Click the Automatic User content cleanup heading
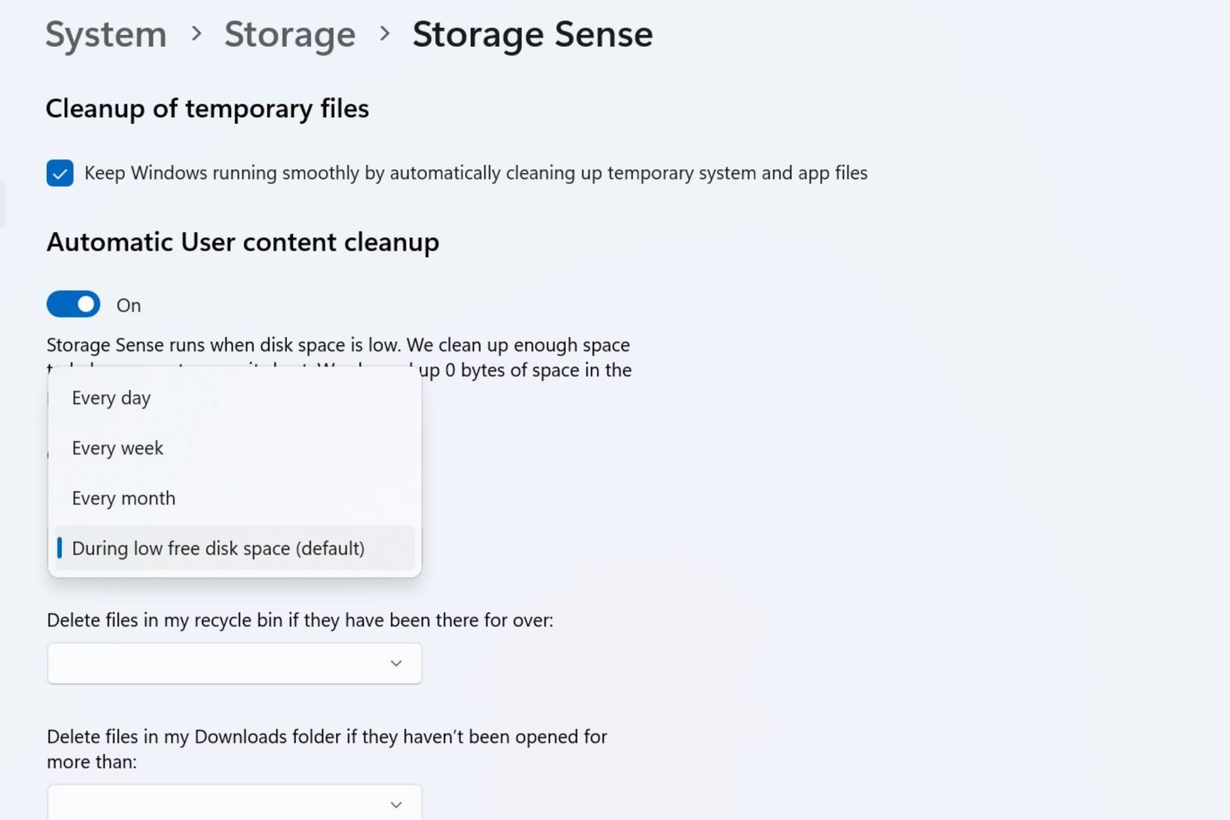 coord(243,242)
